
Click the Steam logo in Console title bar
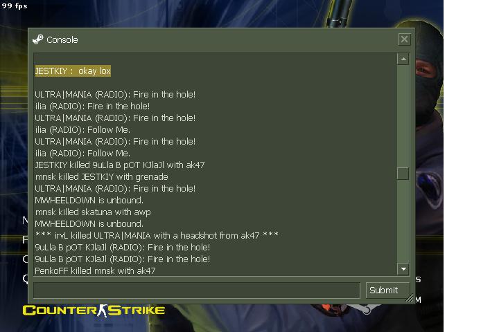38,39
